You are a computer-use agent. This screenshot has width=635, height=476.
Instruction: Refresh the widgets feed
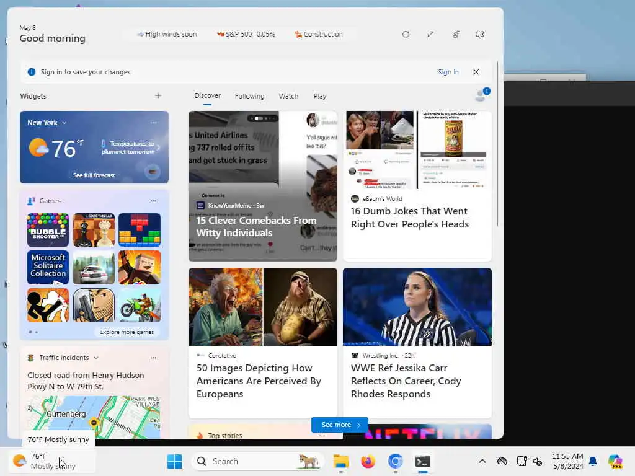(x=406, y=35)
